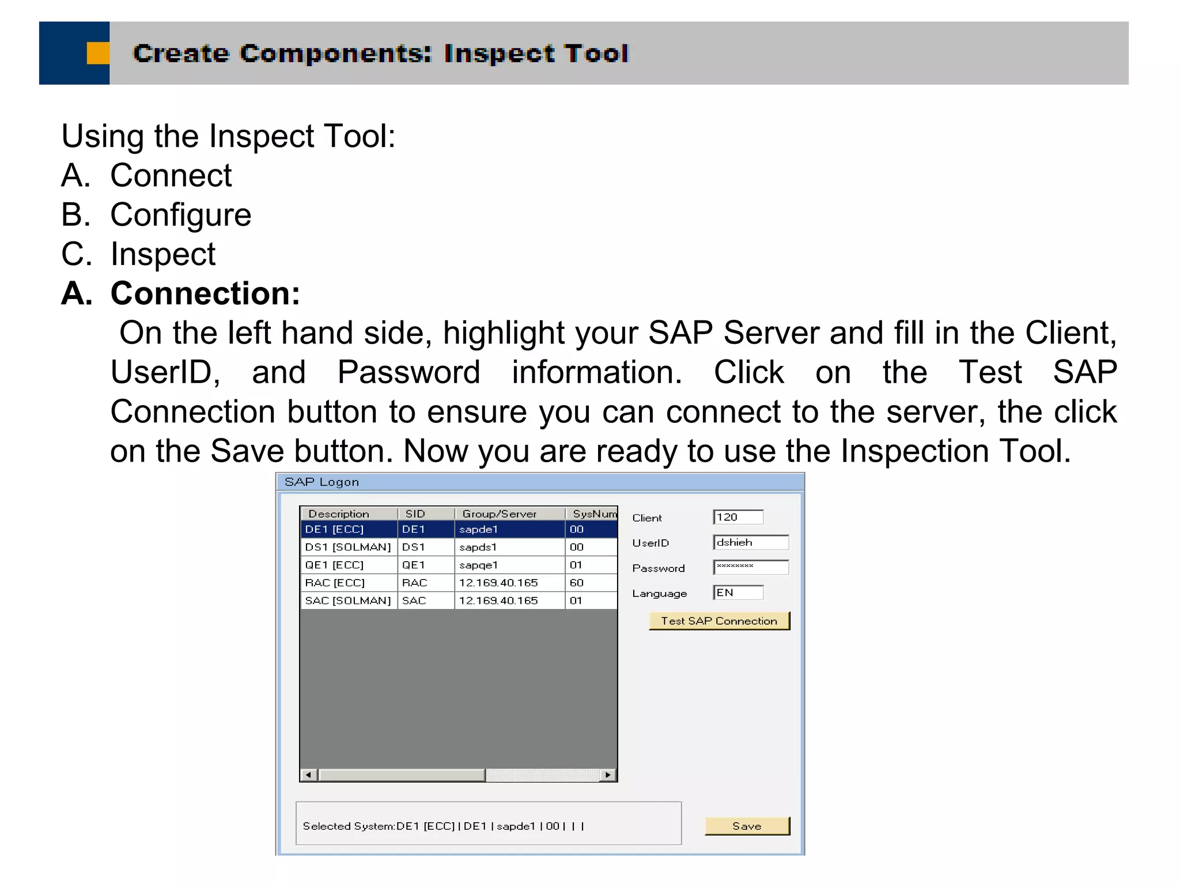The image size is (1180, 885).
Task: Click the QE1 SID cell
Action: pos(426,565)
